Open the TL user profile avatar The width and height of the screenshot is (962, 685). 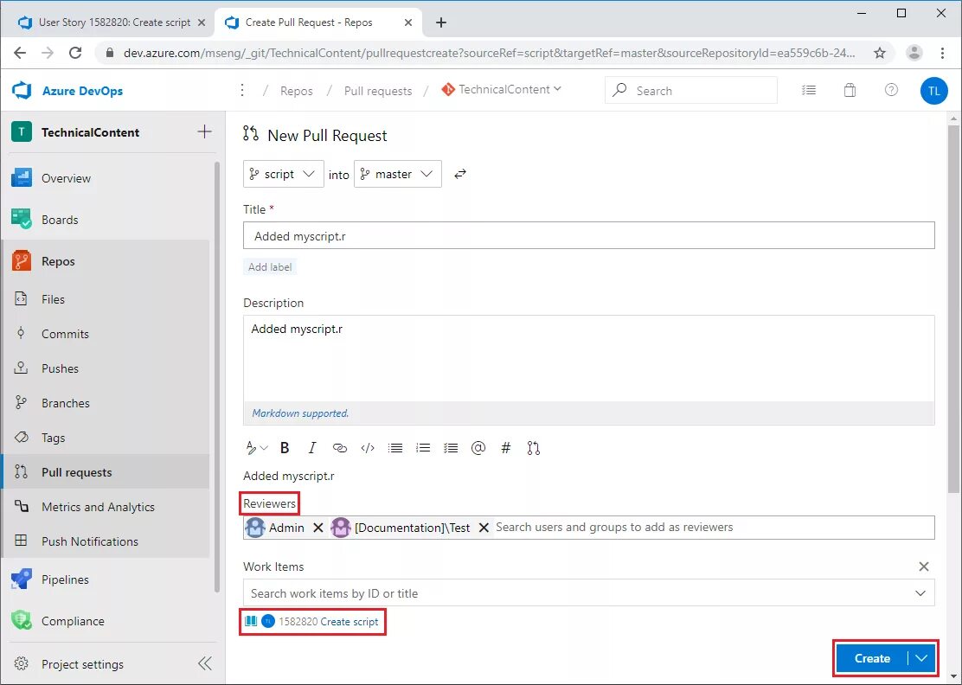[933, 91]
